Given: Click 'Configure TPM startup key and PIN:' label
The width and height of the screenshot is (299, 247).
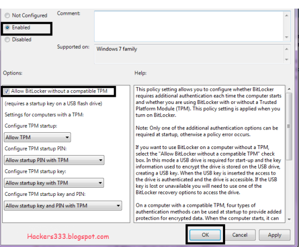Looking at the screenshot, I should 45,194.
